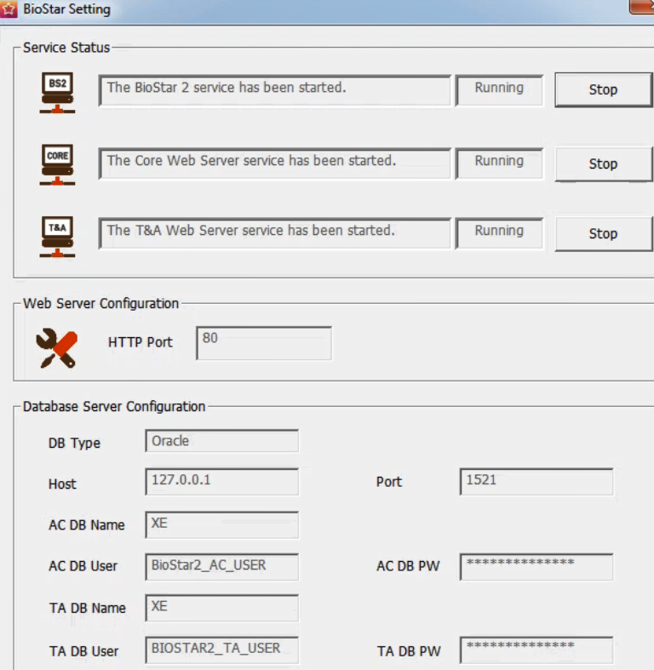Viewport: 654px width, 670px height.
Task: Click the Service Status group label
Action: click(66, 48)
